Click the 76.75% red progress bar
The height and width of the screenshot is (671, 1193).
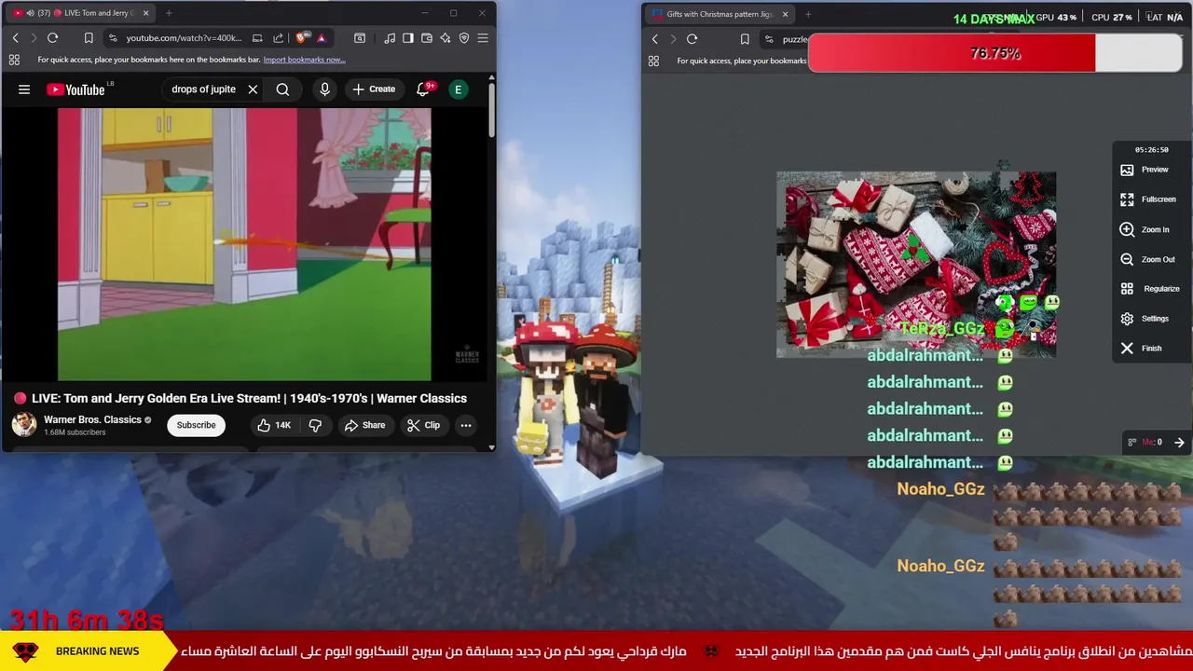pos(994,53)
